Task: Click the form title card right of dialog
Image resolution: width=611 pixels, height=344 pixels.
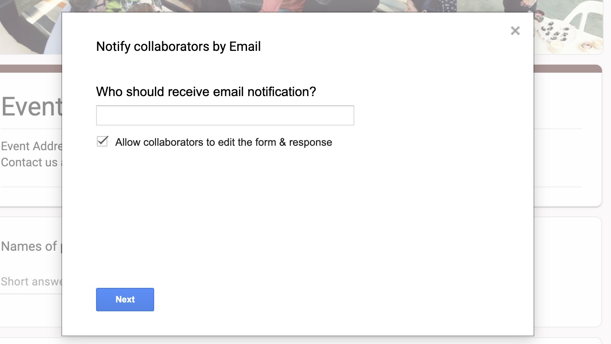Action: (567, 157)
